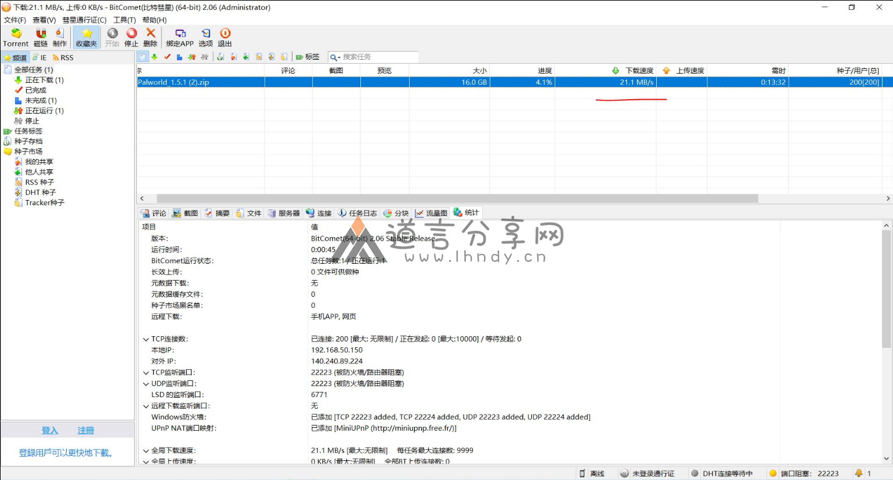Collapse the 全局下载速度 row
Image resolution: width=893 pixels, height=480 pixels.
pos(146,450)
